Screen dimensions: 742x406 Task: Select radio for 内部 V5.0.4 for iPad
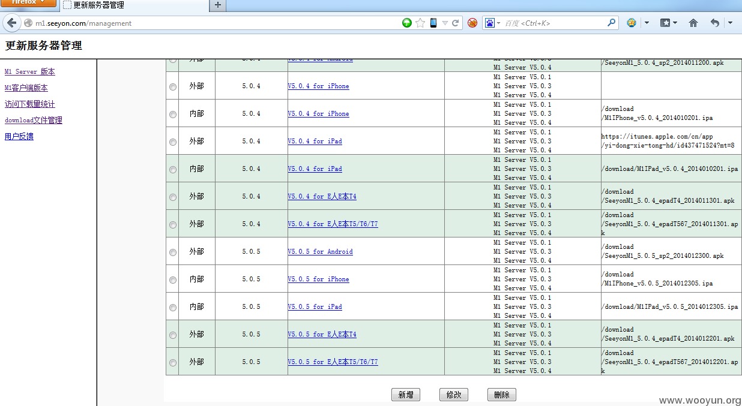coord(173,170)
